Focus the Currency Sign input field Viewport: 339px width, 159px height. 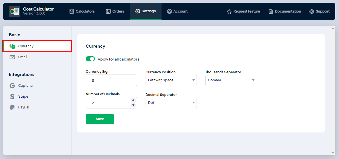(111, 80)
